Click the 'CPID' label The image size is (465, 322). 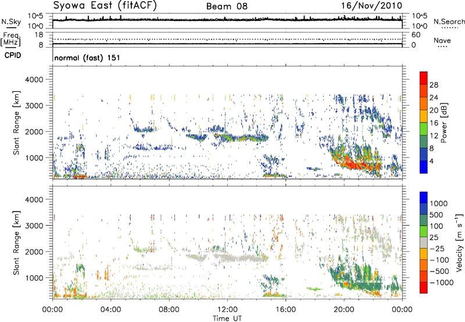(13, 55)
